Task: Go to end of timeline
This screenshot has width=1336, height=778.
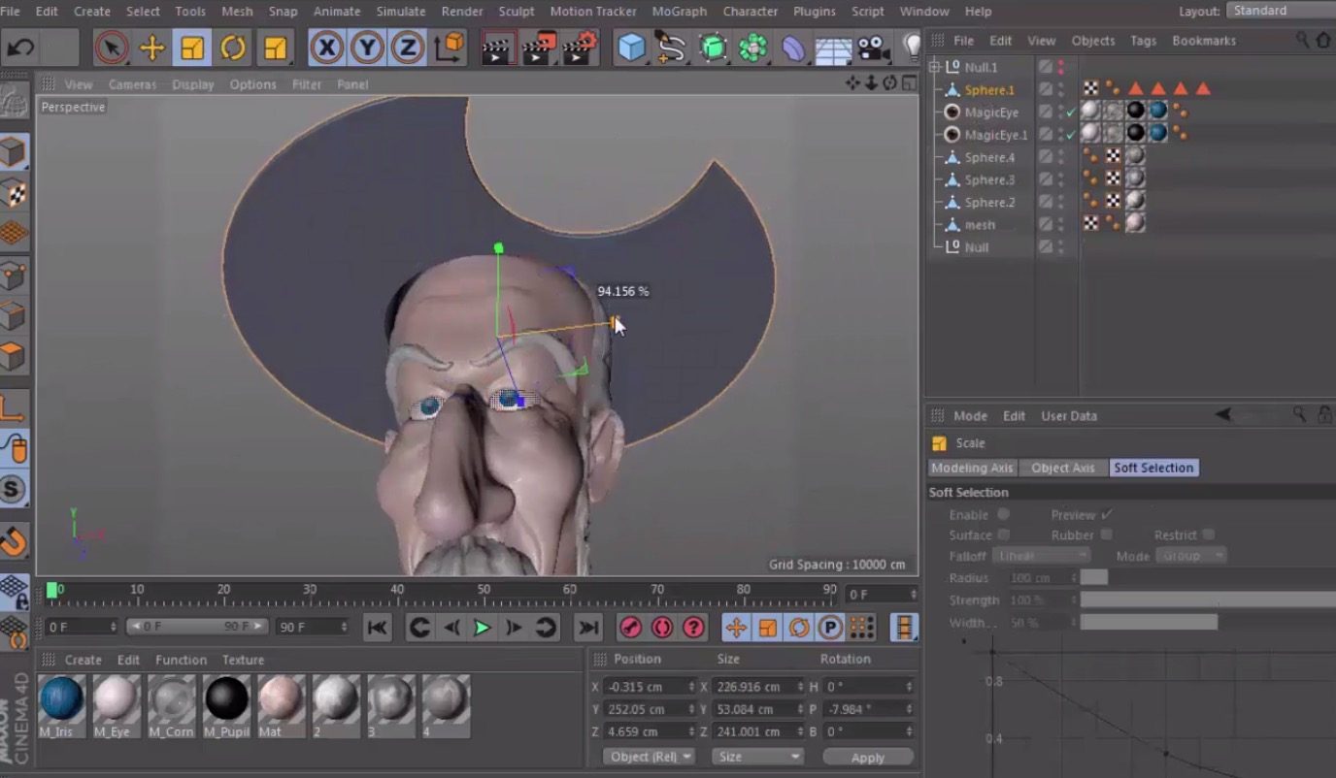Action: [x=588, y=628]
